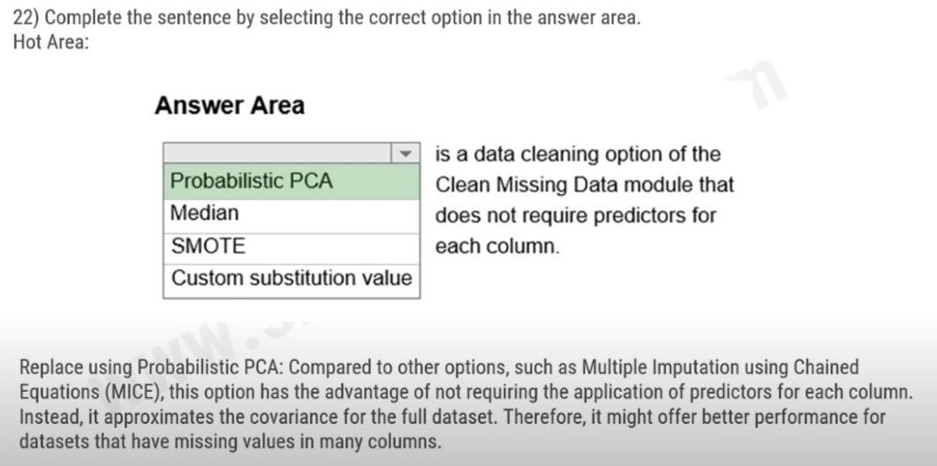
Task: Click 'Replace using Probabilistic PCA' explanation start
Action: (151, 366)
